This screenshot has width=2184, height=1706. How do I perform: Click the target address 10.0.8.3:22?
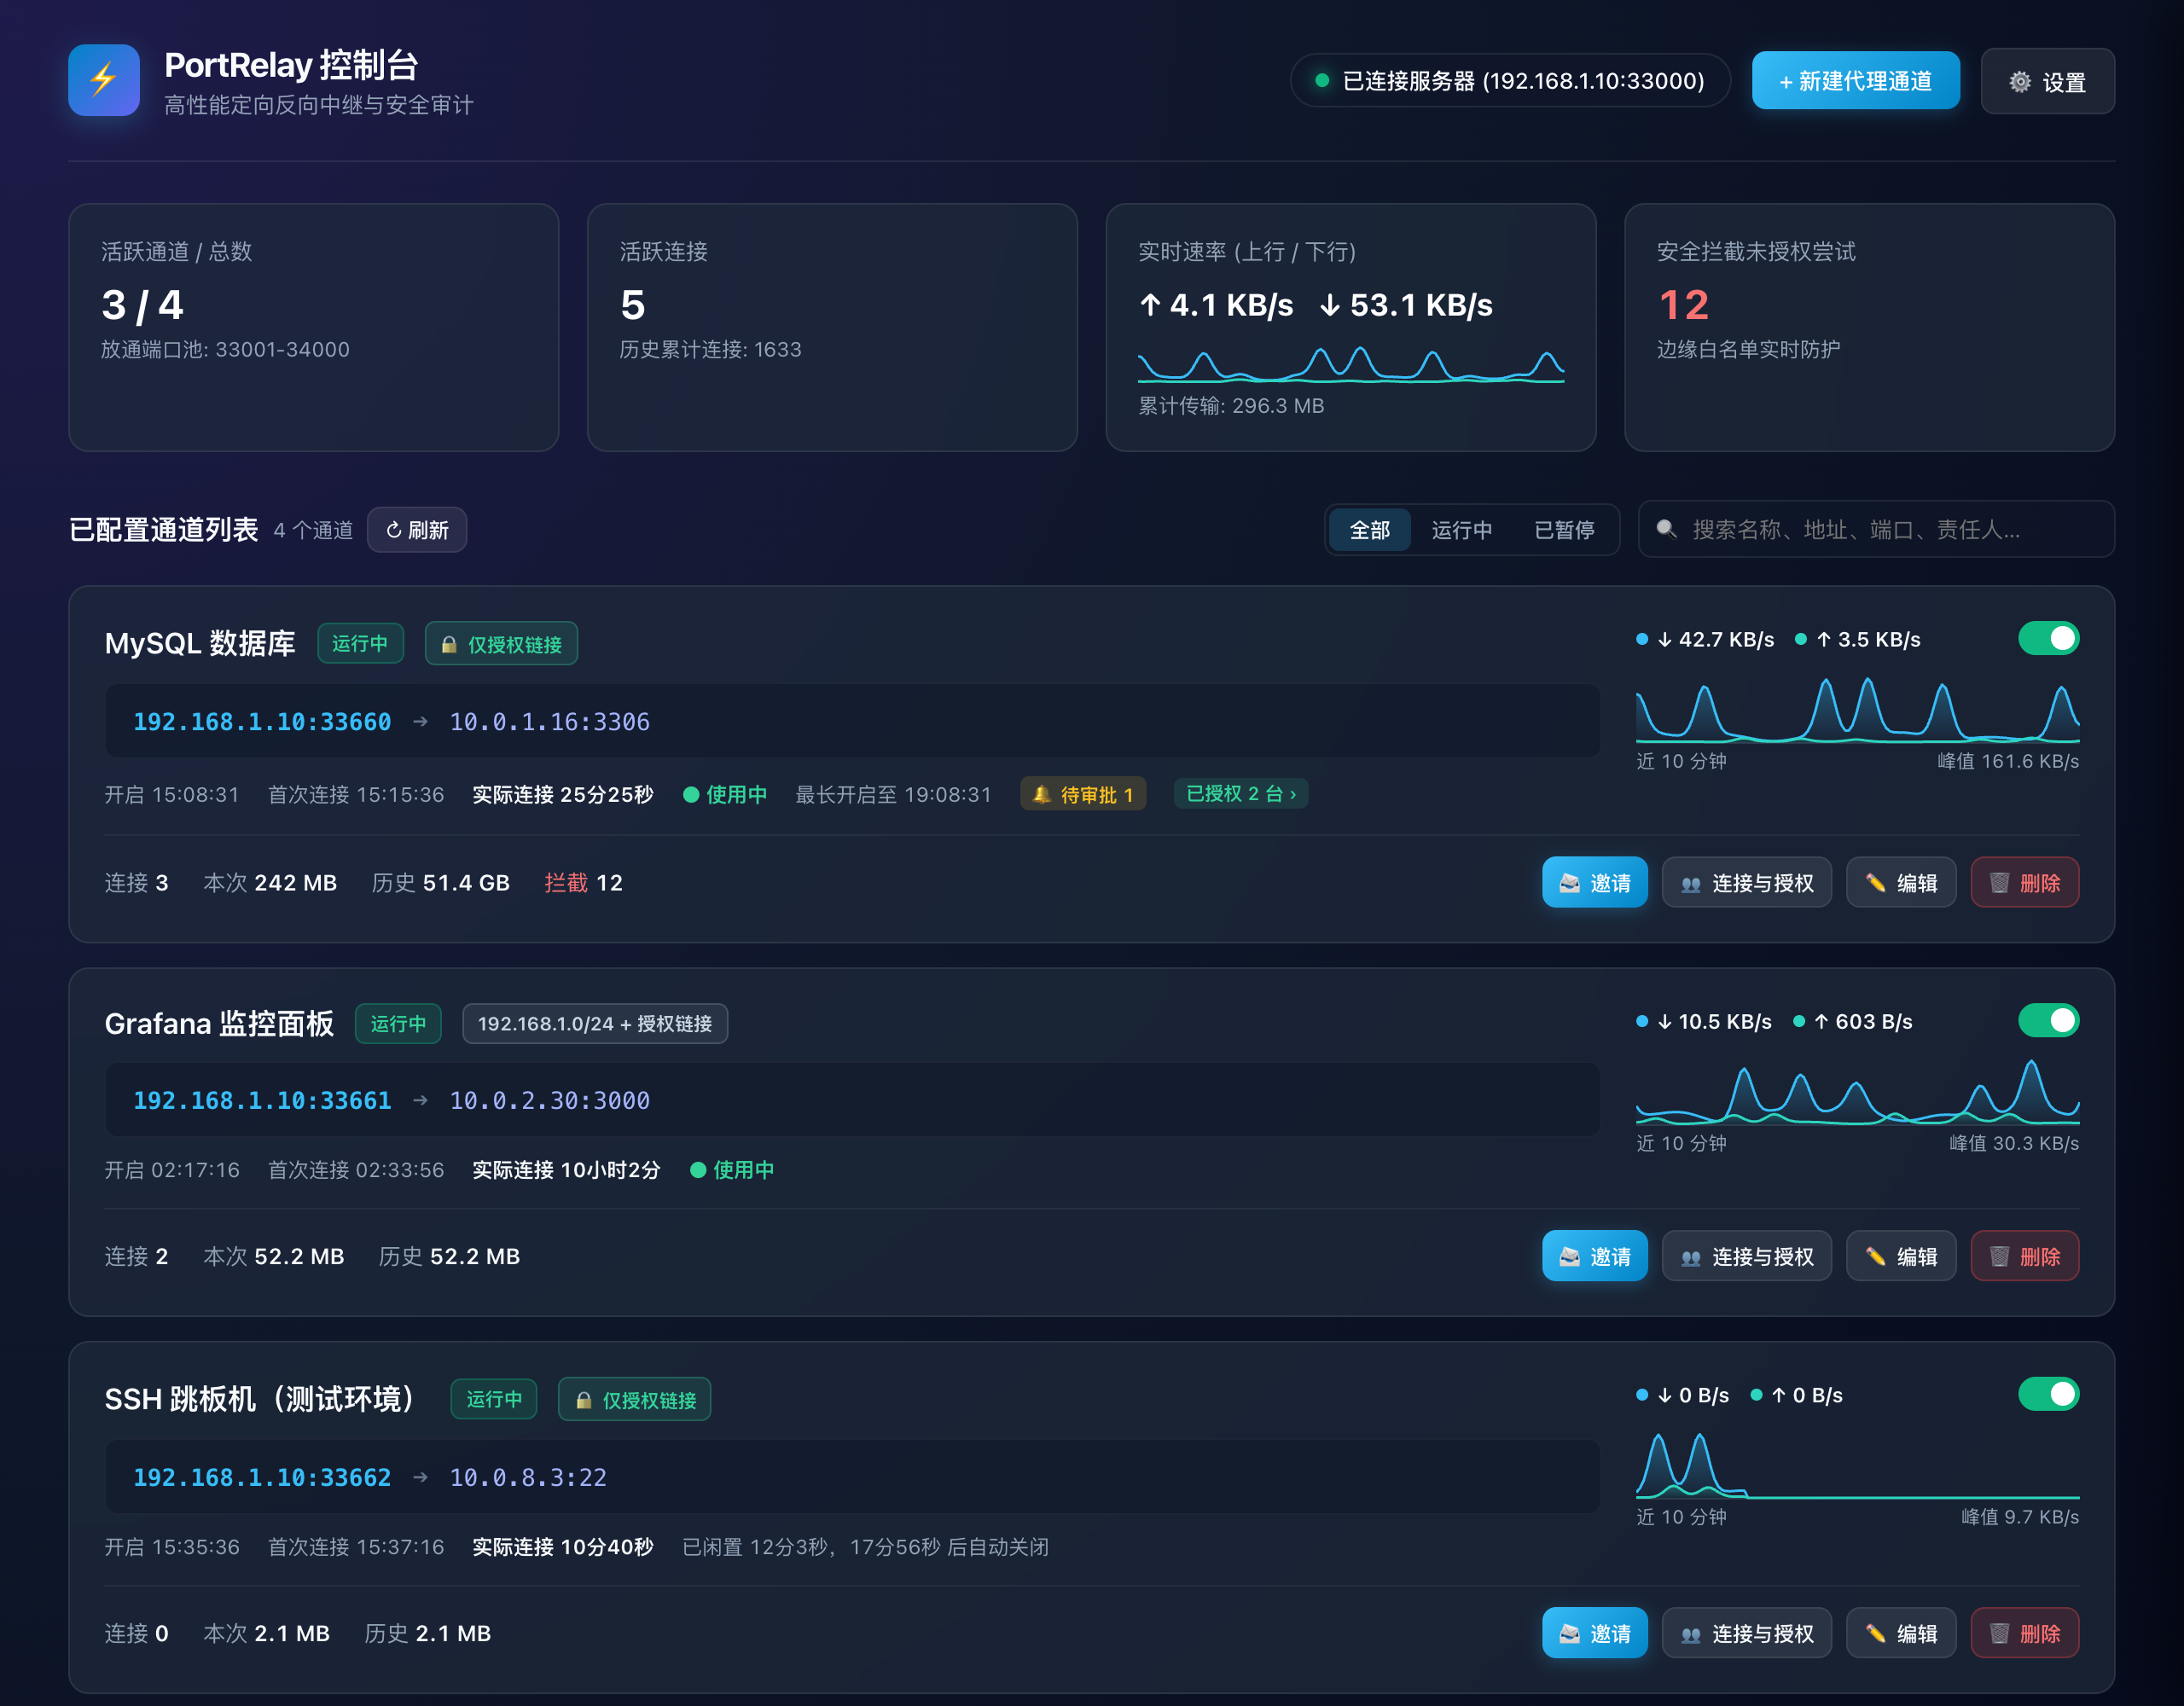click(528, 1478)
